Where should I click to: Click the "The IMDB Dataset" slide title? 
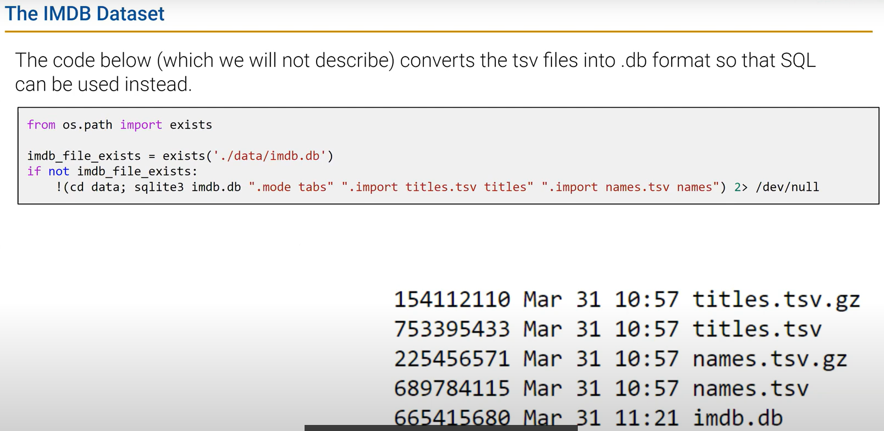(x=85, y=14)
